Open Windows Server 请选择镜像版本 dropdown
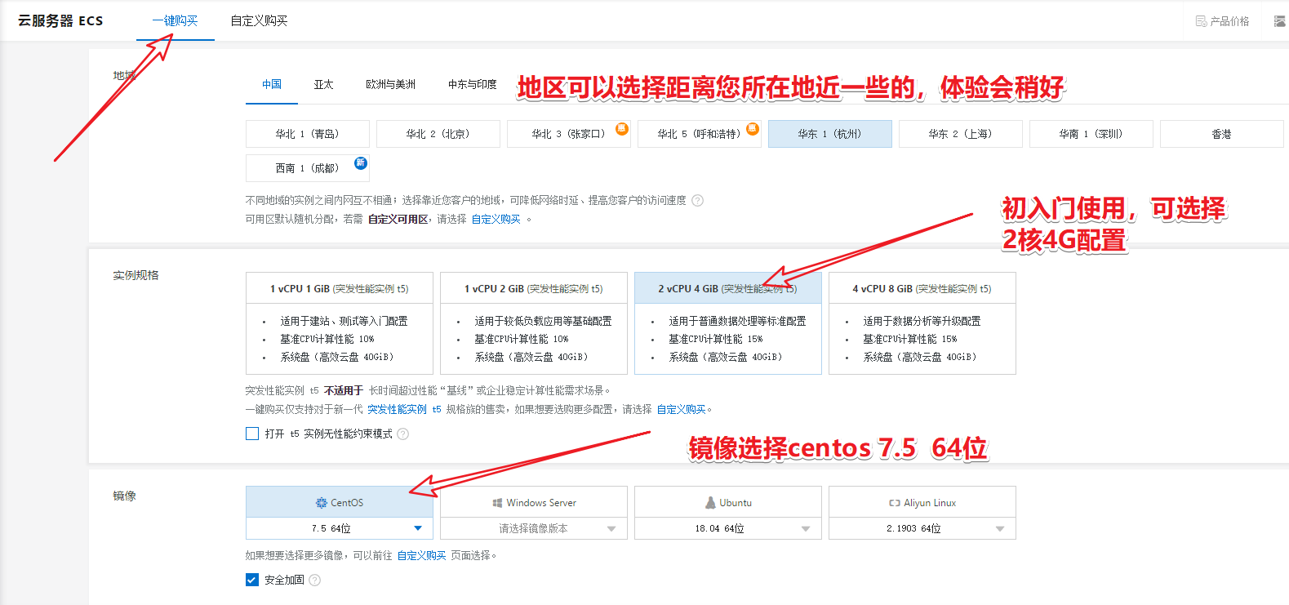Viewport: 1289px width, 605px height. coord(534,528)
